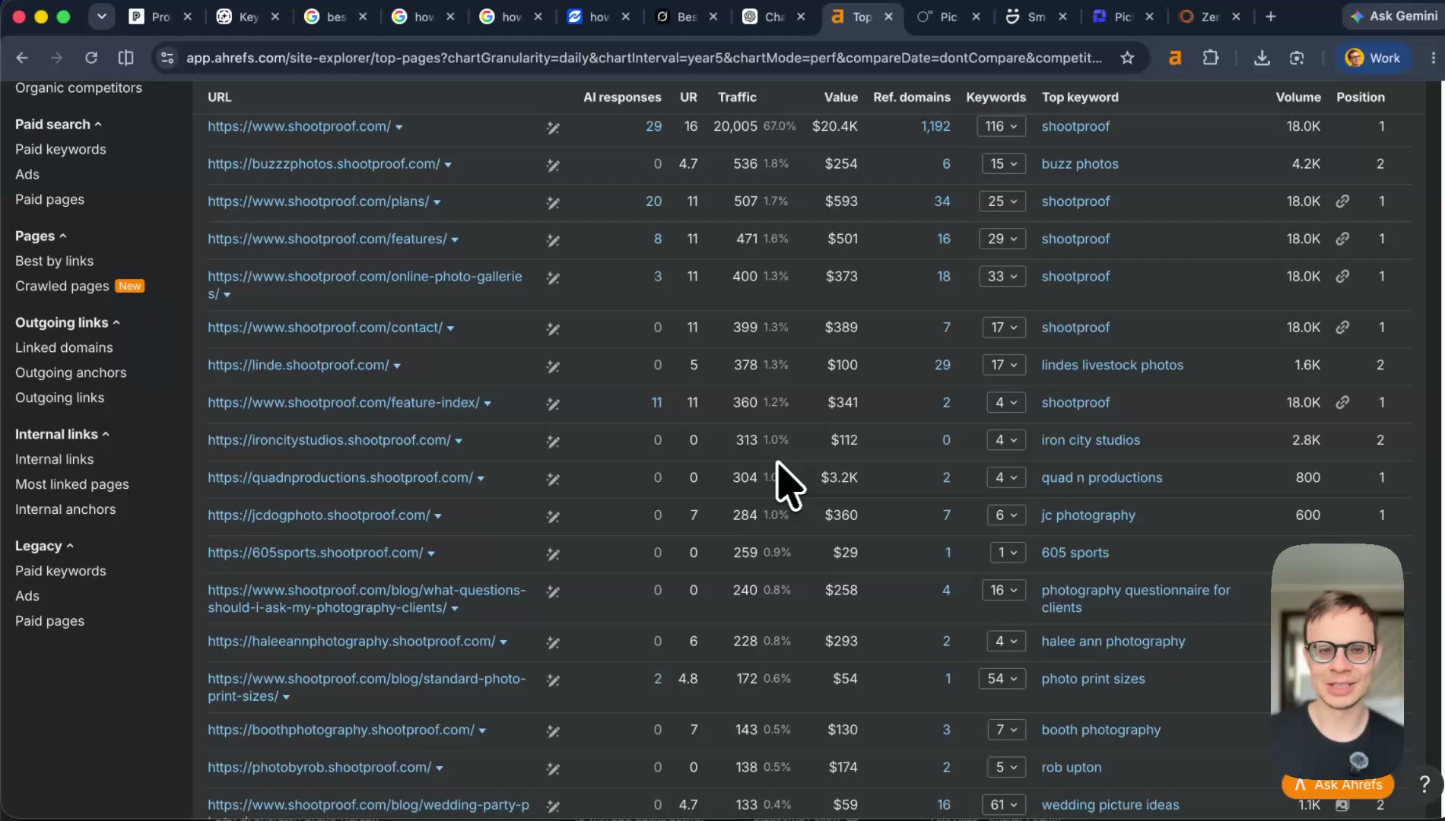
Task: Open the https://www.shootproof.com/plans/ link
Action: click(x=318, y=201)
